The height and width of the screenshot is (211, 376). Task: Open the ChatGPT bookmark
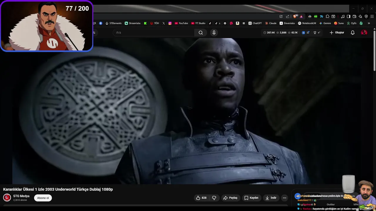point(255,23)
